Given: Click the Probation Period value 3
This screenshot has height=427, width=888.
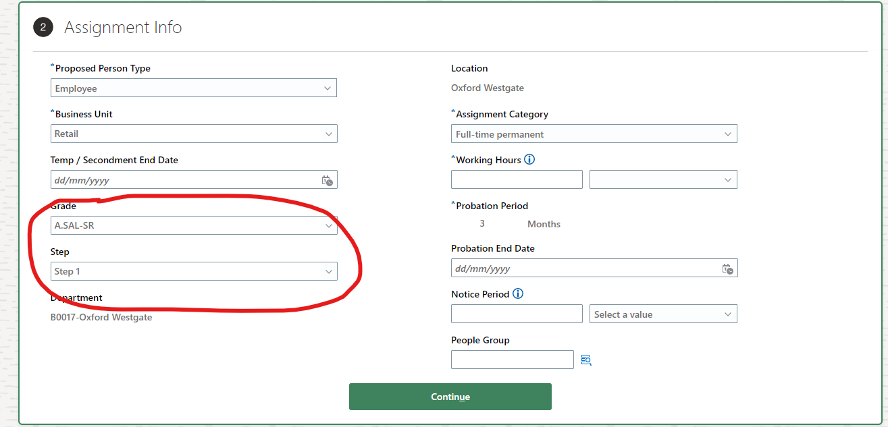Looking at the screenshot, I should [482, 224].
